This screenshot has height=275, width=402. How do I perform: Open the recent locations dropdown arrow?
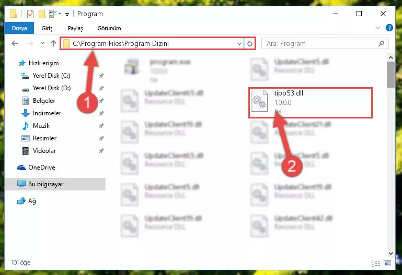(x=42, y=43)
